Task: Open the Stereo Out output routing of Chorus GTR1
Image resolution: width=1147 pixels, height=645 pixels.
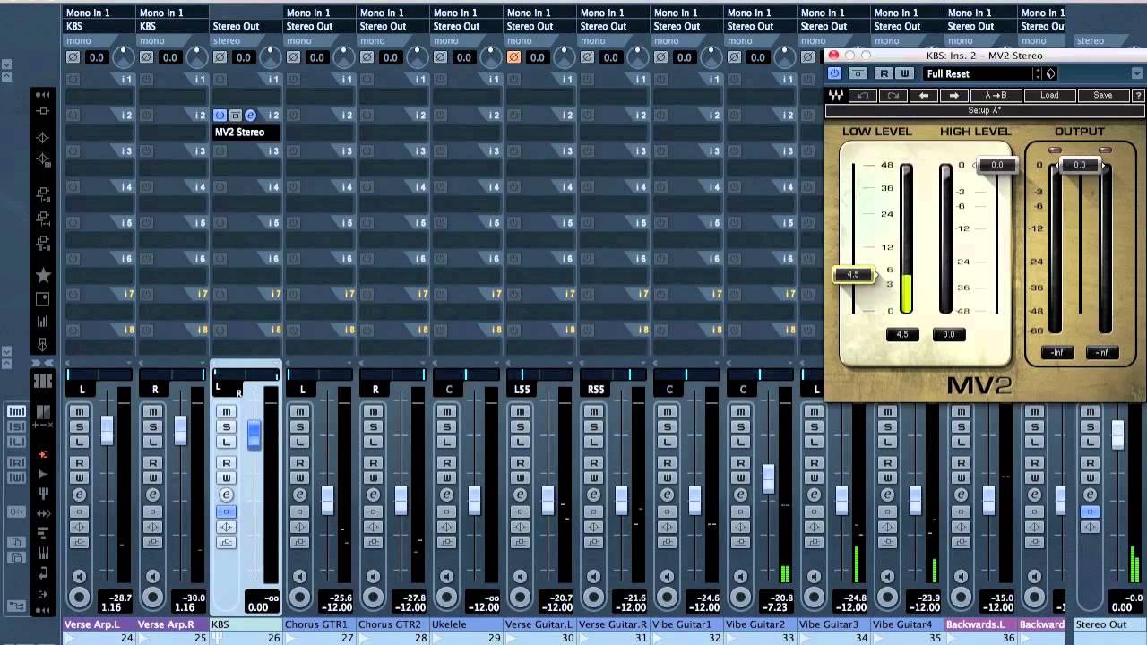Action: click(x=320, y=26)
